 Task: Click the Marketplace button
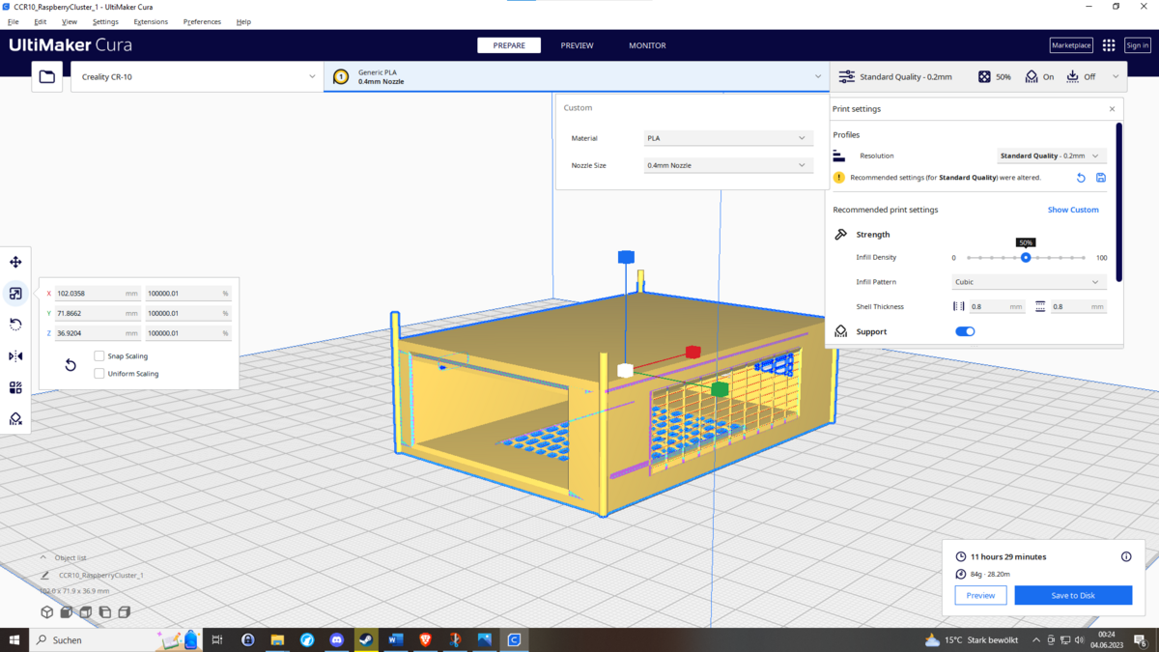pos(1071,45)
